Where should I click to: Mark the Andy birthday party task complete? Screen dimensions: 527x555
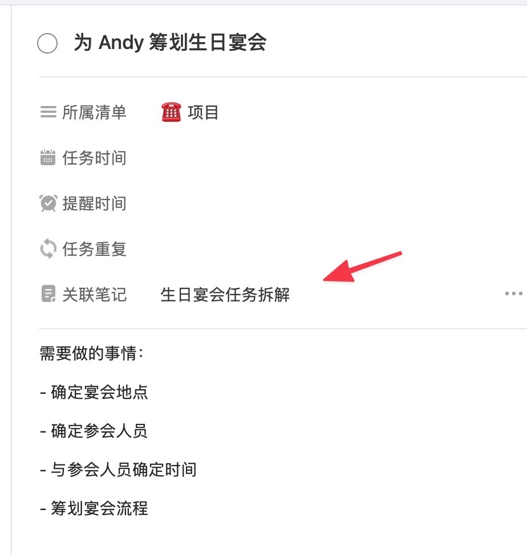click(47, 43)
